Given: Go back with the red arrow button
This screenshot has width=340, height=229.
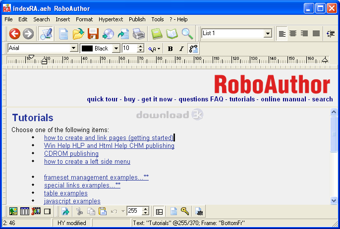Looking at the screenshot, I should tap(15, 34).
